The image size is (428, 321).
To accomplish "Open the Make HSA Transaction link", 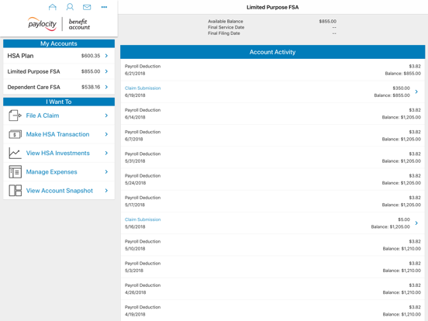I will point(57,134).
